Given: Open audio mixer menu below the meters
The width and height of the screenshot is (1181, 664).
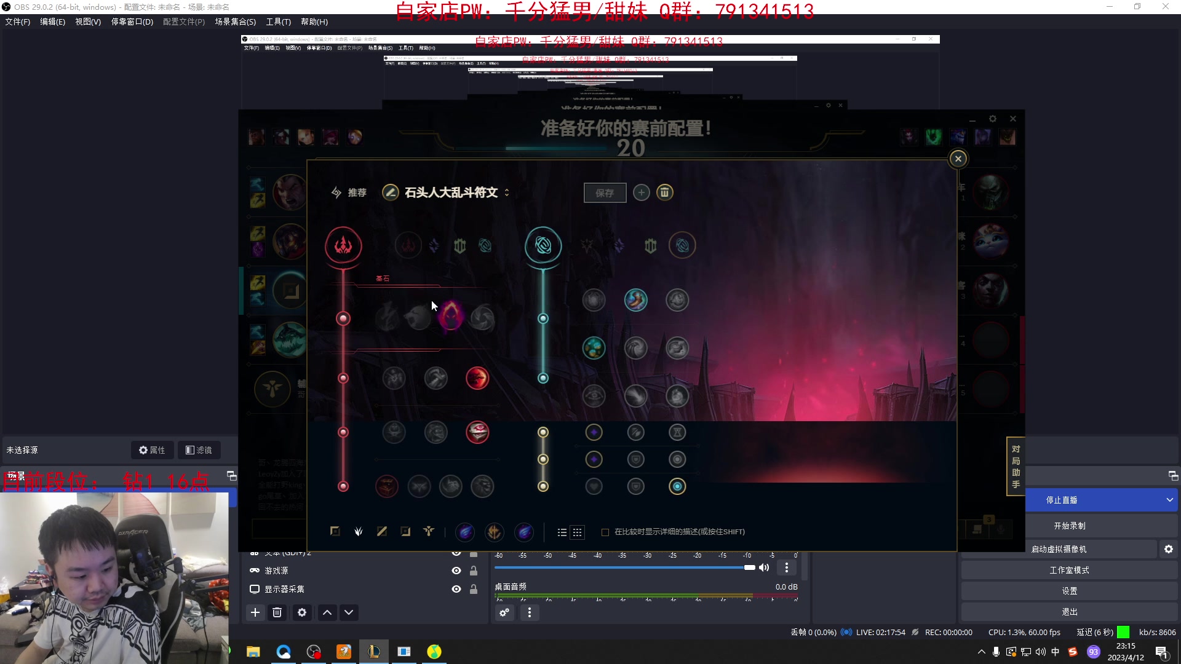Looking at the screenshot, I should pyautogui.click(x=530, y=612).
